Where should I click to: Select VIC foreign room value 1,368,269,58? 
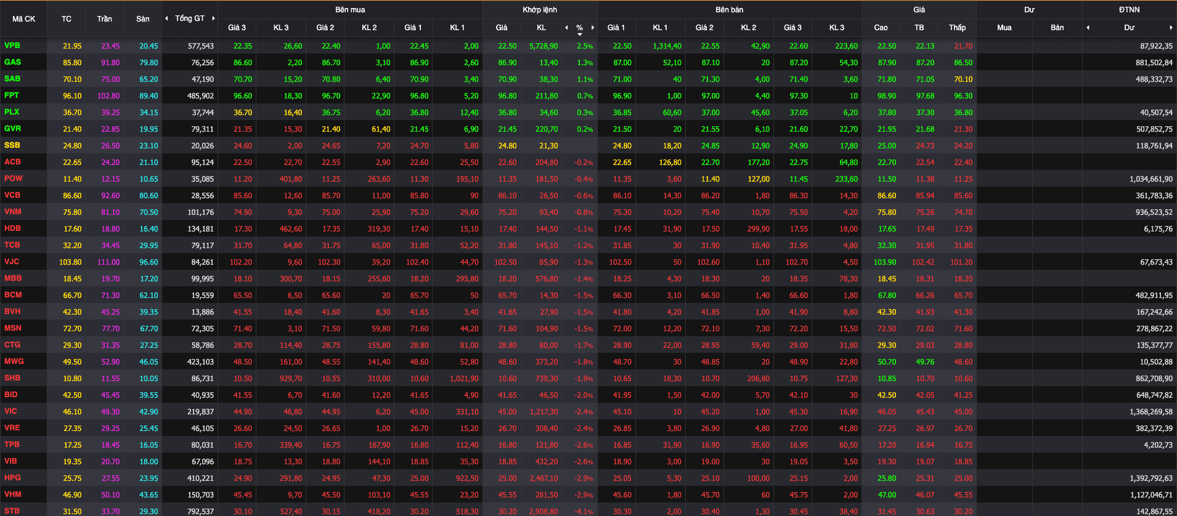pos(1151,412)
